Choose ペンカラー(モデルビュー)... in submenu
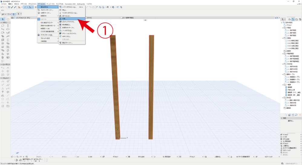Screen dimensions: 302x165 coord(72,13)
